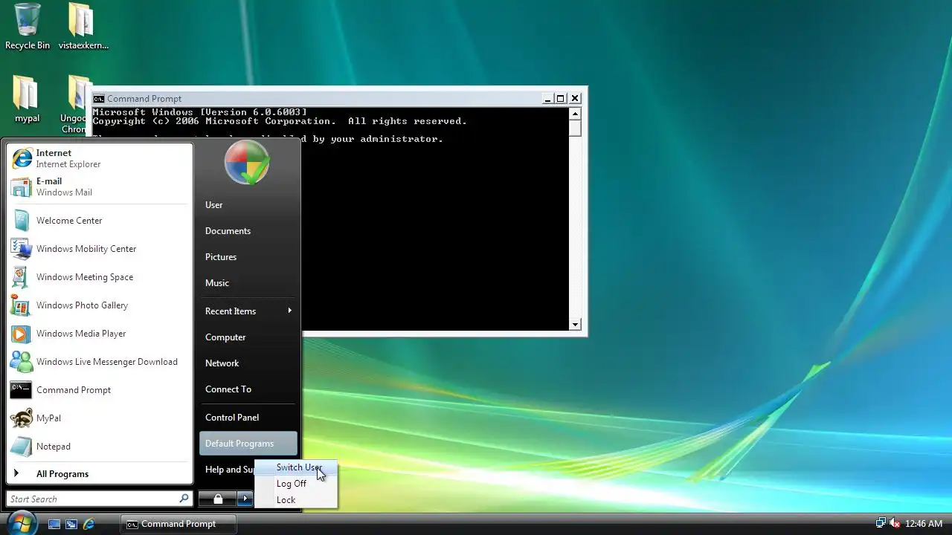952x535 pixels.
Task: Click the shutdown options arrow button
Action: click(x=246, y=499)
